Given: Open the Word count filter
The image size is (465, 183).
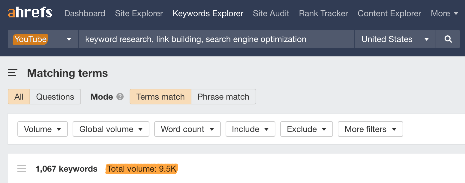Looking at the screenshot, I should [x=187, y=129].
